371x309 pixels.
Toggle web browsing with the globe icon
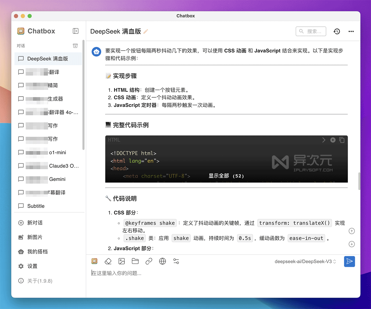pos(162,261)
